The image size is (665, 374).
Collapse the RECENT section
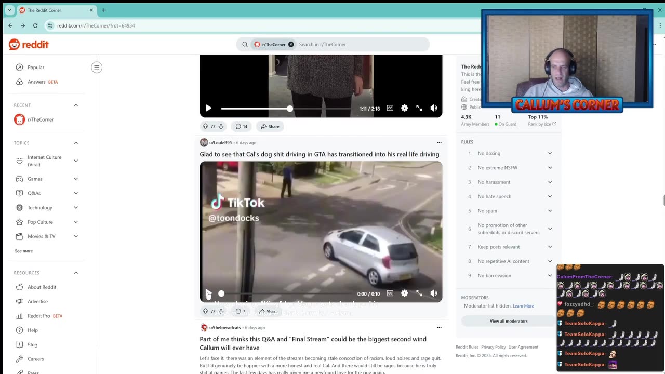point(76,105)
